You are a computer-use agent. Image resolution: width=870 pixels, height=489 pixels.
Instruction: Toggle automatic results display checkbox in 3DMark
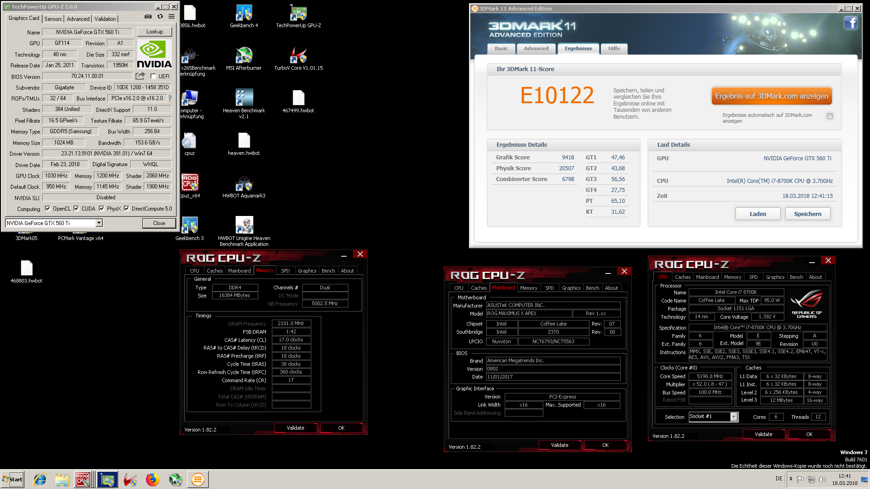pyautogui.click(x=830, y=116)
